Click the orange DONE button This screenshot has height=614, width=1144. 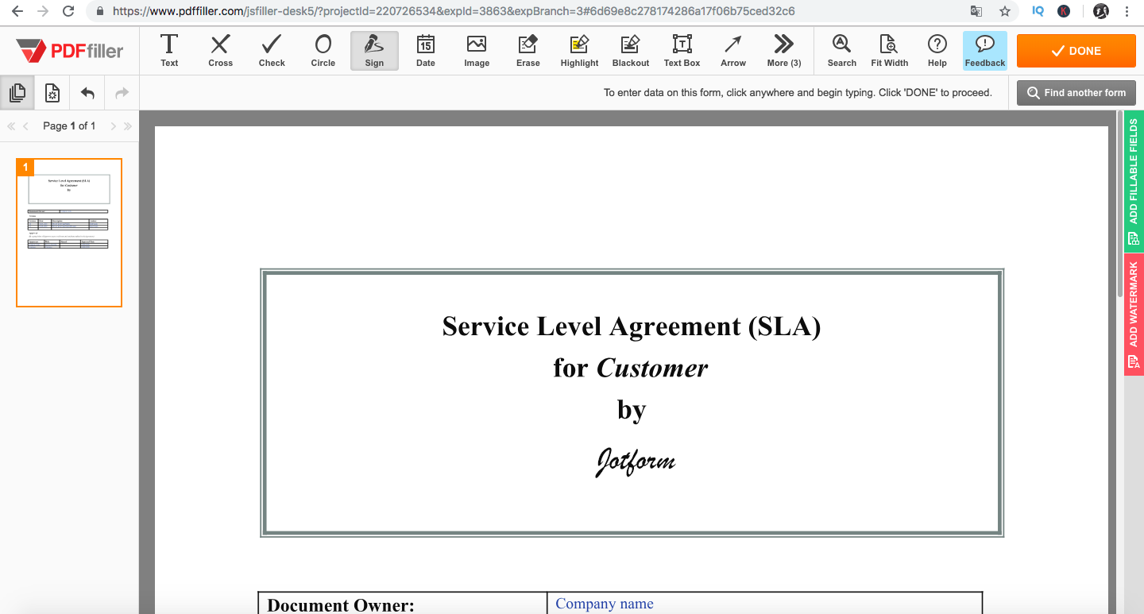tap(1076, 51)
